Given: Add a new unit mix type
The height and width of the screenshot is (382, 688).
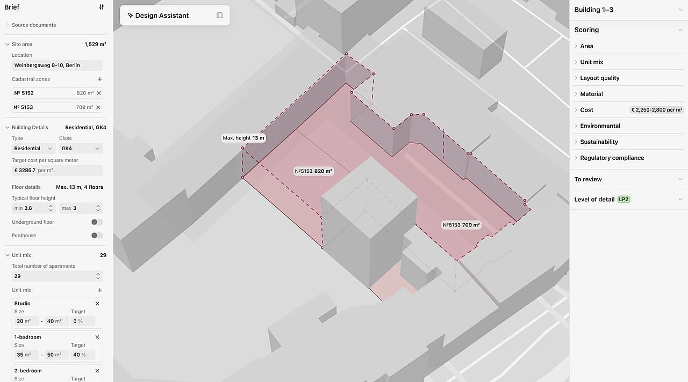Looking at the screenshot, I should [99, 290].
